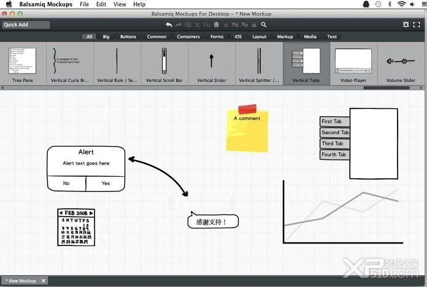Open the notification bell in the menu bar
Screen dimensions: 427x287
pos(366,4)
